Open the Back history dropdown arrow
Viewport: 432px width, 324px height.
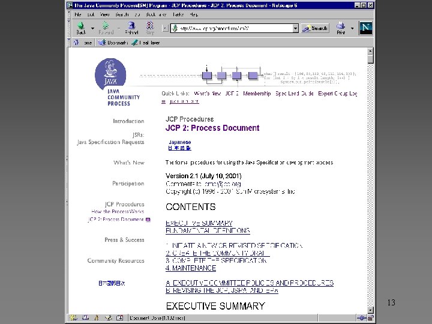tap(92, 28)
